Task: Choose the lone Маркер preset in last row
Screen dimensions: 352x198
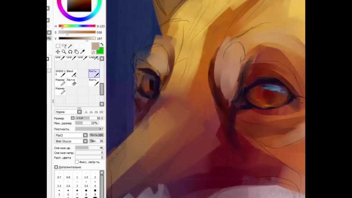Action: [60, 91]
